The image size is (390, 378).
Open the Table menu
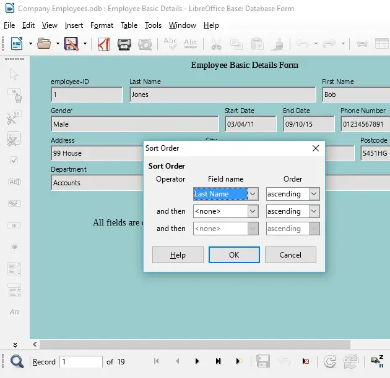pyautogui.click(x=129, y=25)
